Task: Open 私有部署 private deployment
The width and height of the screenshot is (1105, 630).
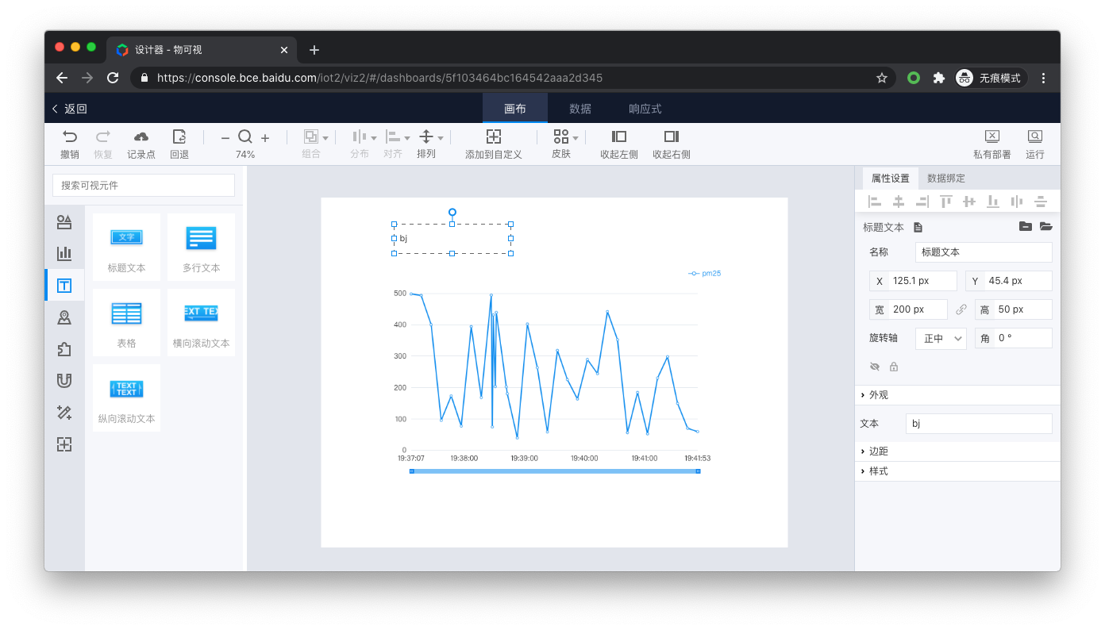Action: 992,136
